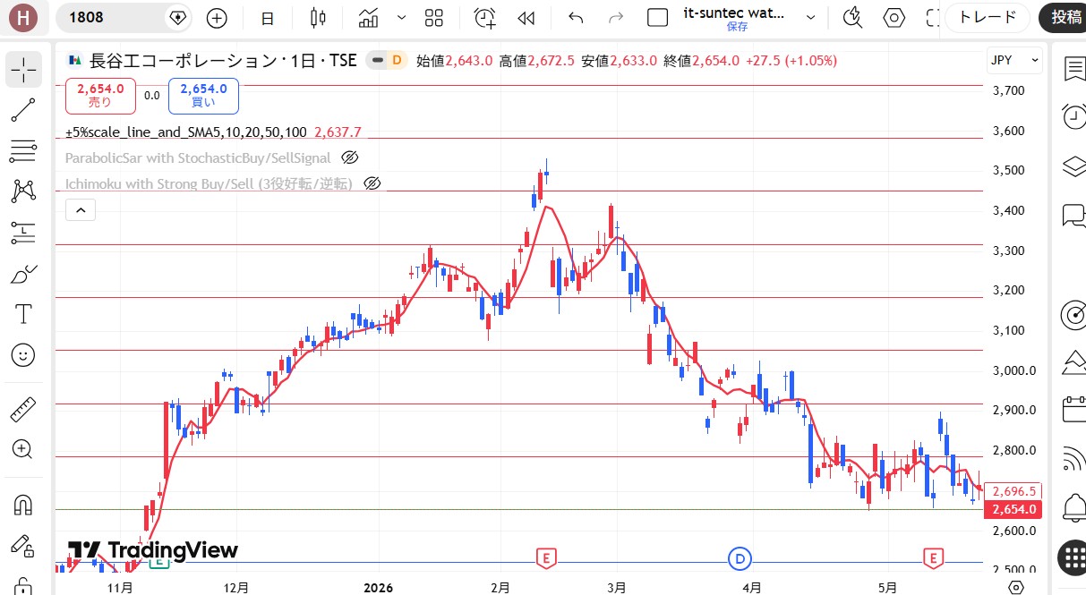Collapse the indicator legend with chevron
1086x595 pixels.
point(81,210)
